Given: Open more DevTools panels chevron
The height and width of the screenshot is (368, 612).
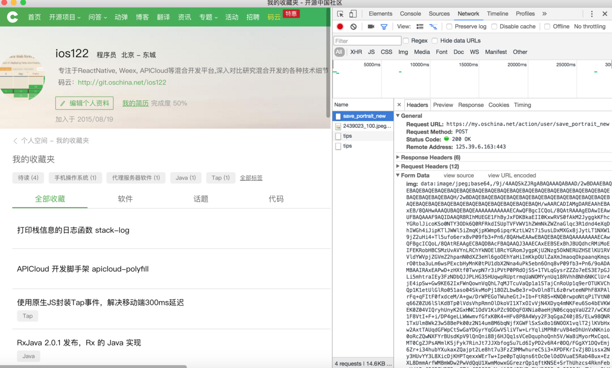Looking at the screenshot, I should (544, 14).
